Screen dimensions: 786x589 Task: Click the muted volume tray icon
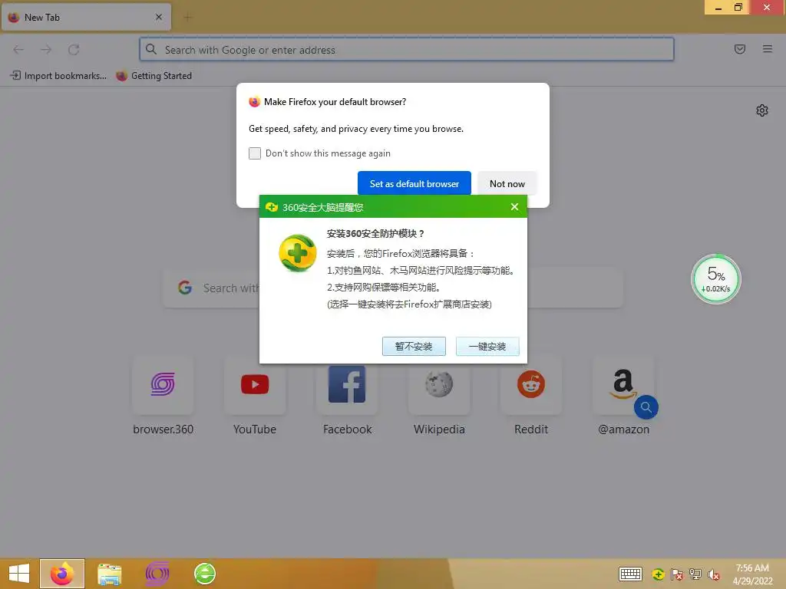click(714, 574)
